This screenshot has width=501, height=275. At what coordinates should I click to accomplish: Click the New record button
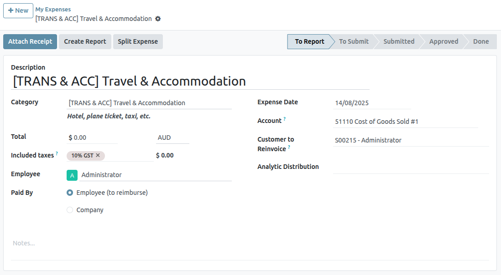click(18, 10)
